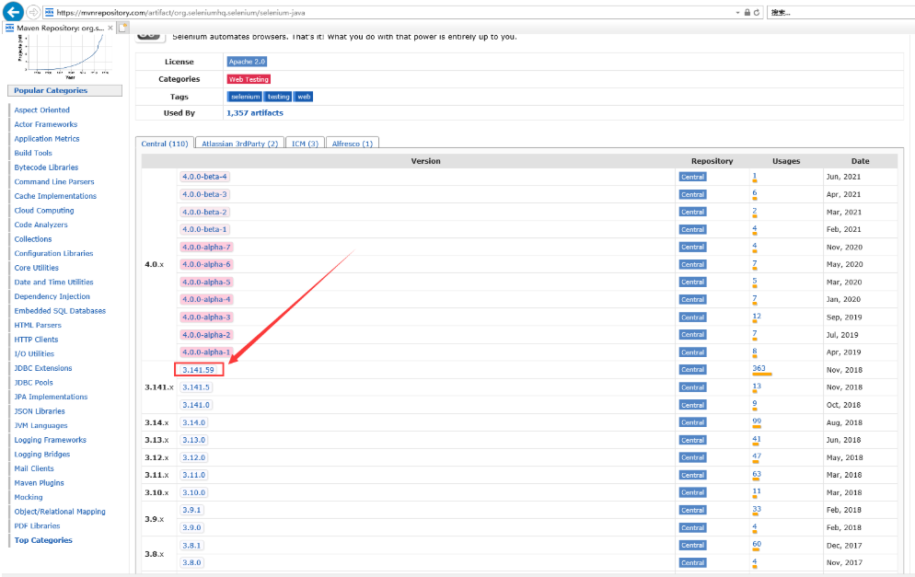Open Aspect Oriented category

pyautogui.click(x=42, y=110)
